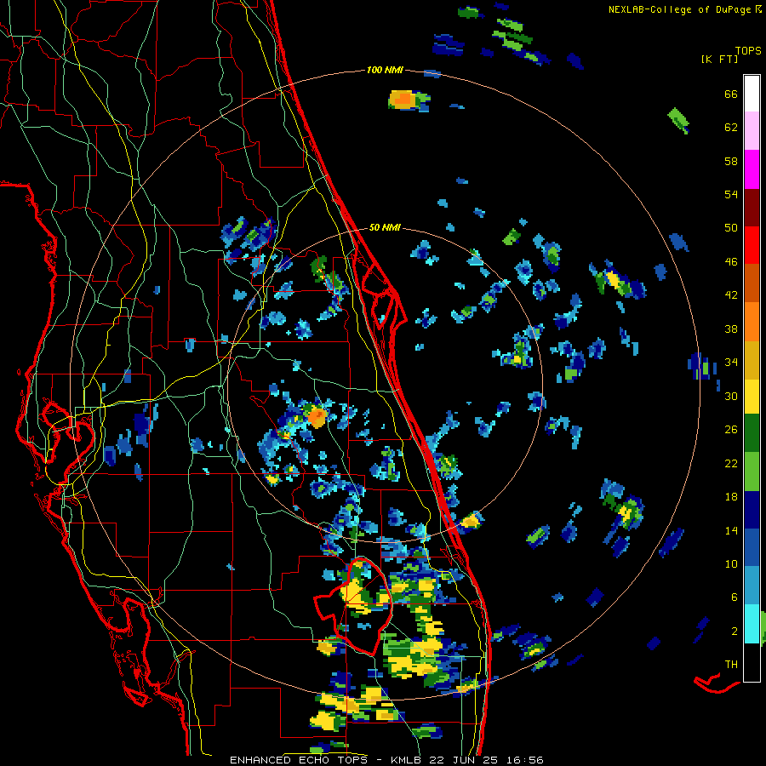766x766 pixels.
Task: Click legend value 42
Action: tap(731, 295)
